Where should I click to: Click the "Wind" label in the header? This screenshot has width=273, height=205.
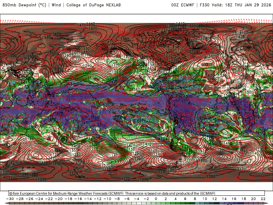[56, 5]
